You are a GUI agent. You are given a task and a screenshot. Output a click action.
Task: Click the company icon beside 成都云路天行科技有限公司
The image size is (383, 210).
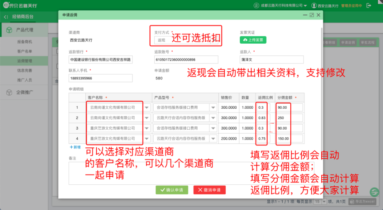[x=256, y=5]
